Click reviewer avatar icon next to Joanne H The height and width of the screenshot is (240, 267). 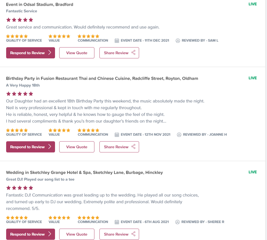click(179, 135)
